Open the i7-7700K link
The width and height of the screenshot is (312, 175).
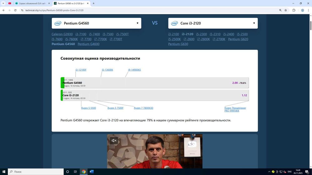tap(100, 39)
